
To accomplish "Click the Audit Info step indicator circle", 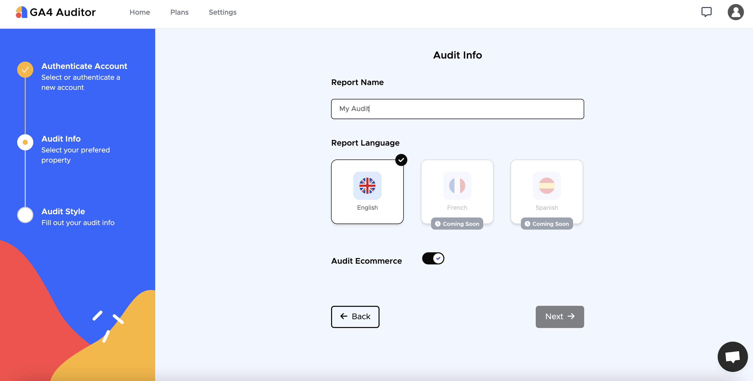I will [x=25, y=142].
